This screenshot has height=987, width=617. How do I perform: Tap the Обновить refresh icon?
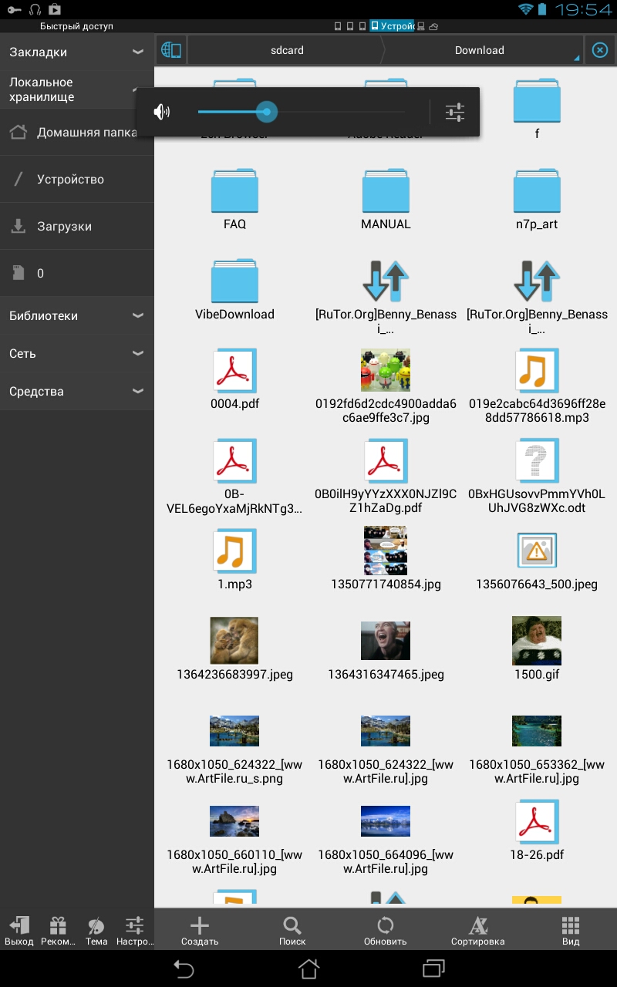[385, 928]
